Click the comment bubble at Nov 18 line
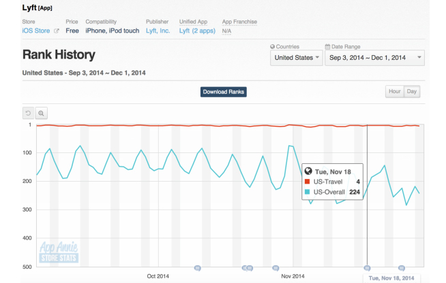 coord(367,268)
